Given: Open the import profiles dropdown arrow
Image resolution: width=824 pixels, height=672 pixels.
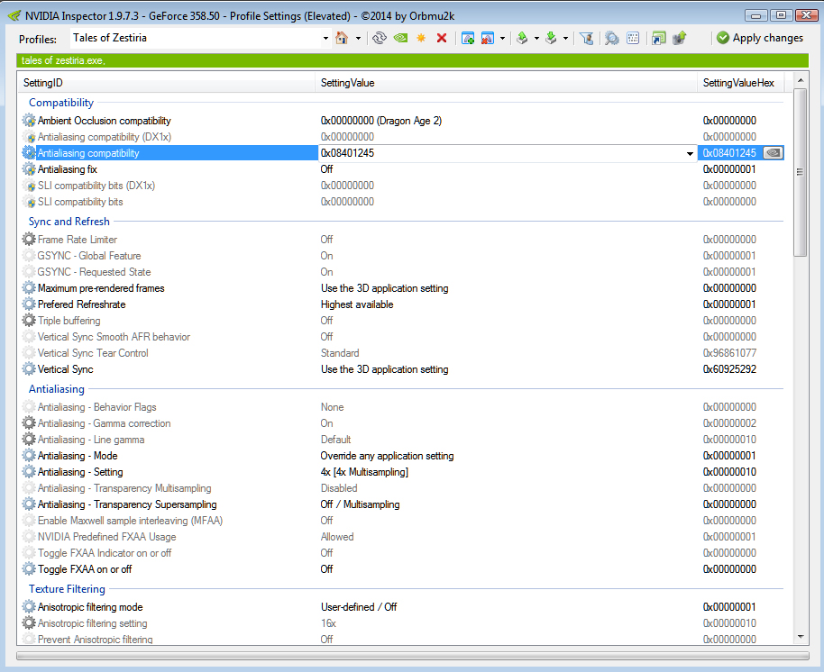Looking at the screenshot, I should (565, 39).
